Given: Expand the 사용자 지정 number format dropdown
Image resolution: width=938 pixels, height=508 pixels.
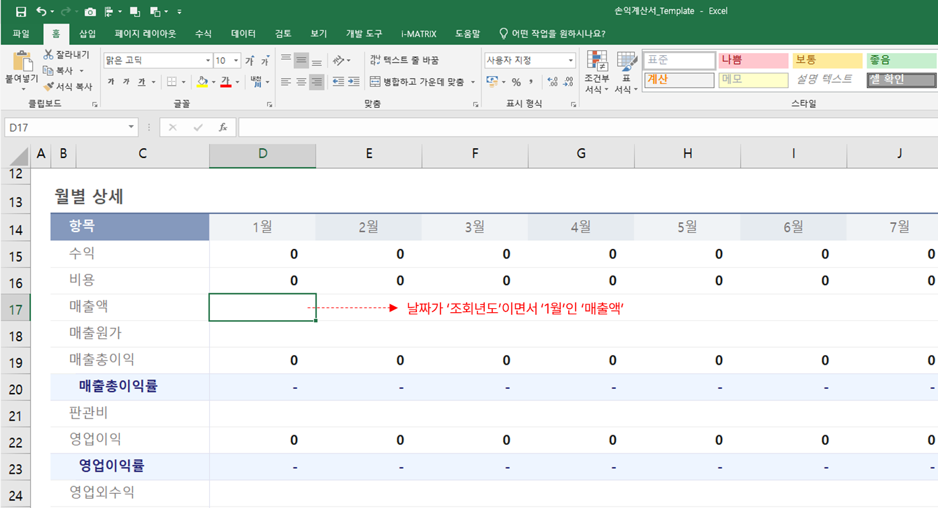Looking at the screenshot, I should tap(570, 61).
